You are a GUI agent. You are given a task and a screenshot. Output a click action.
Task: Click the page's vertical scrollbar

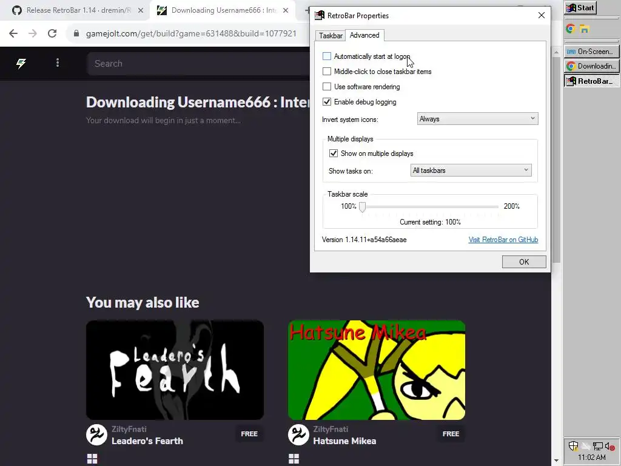click(557, 160)
